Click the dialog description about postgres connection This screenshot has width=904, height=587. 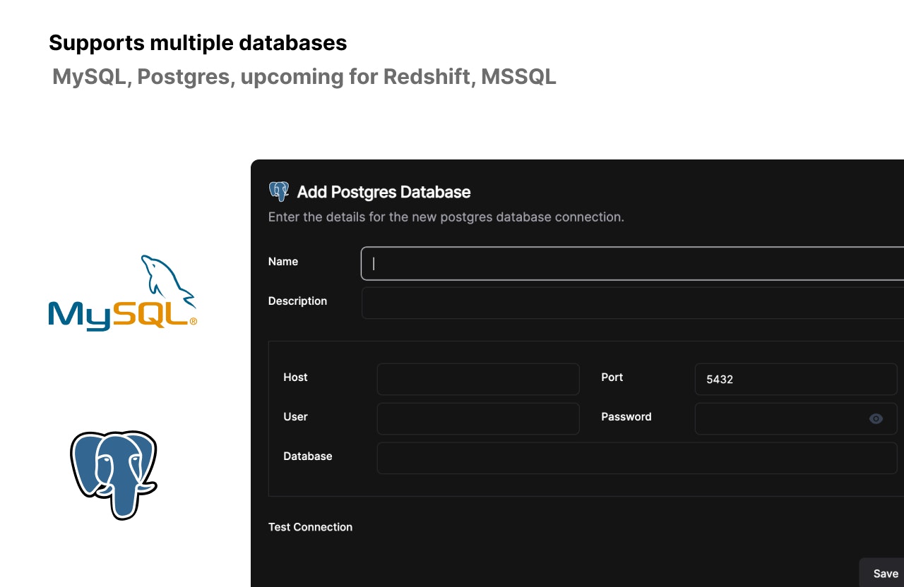[446, 217]
